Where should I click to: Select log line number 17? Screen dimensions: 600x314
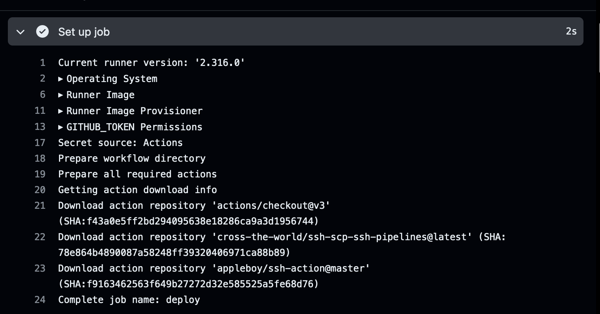pyautogui.click(x=40, y=143)
